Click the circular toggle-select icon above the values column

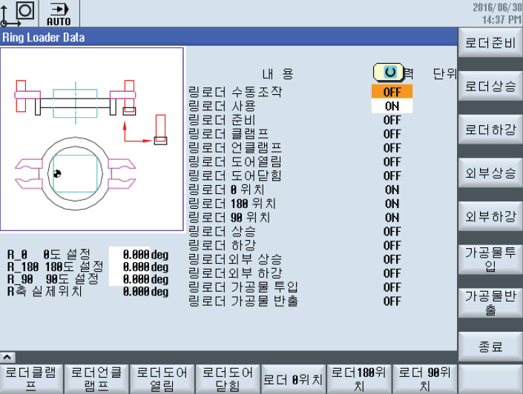click(x=387, y=73)
